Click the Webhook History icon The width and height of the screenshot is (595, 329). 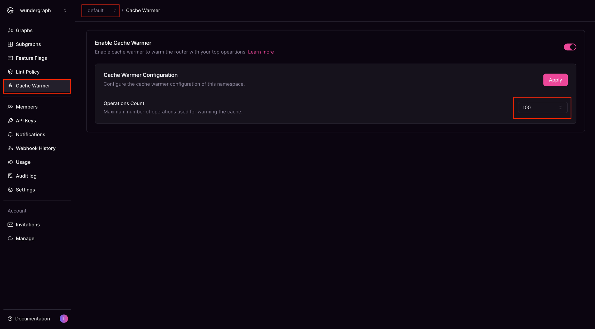tap(10, 148)
